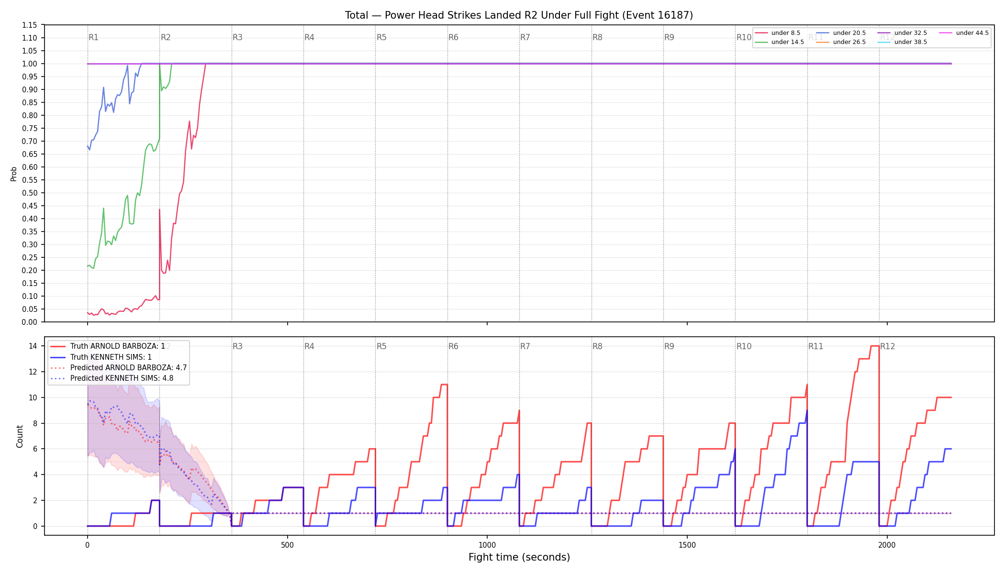The height and width of the screenshot is (574, 1005).
Task: Click the R5 round label in the top chart
Action: click(x=381, y=37)
